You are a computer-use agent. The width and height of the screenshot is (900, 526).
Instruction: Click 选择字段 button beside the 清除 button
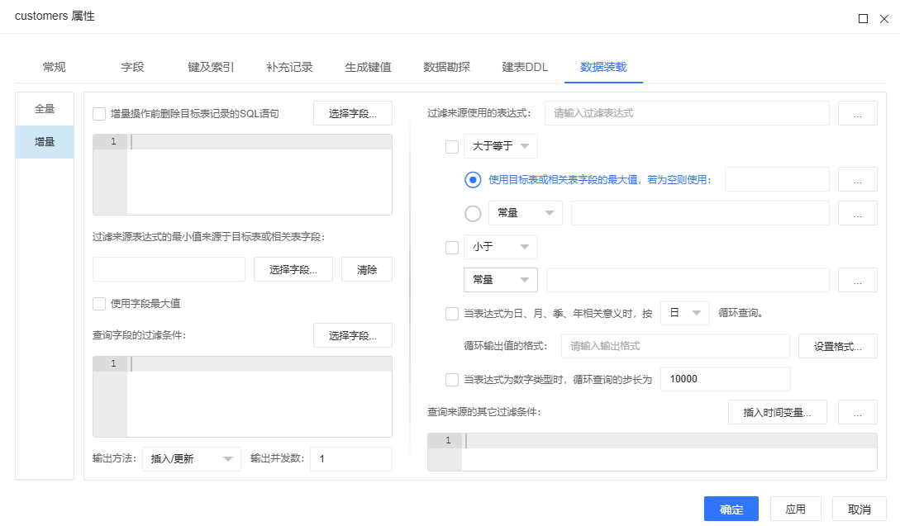click(x=293, y=269)
